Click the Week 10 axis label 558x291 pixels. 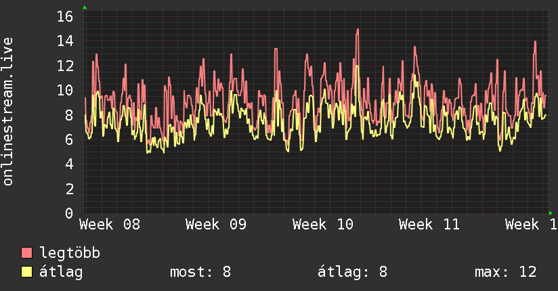pos(323,225)
